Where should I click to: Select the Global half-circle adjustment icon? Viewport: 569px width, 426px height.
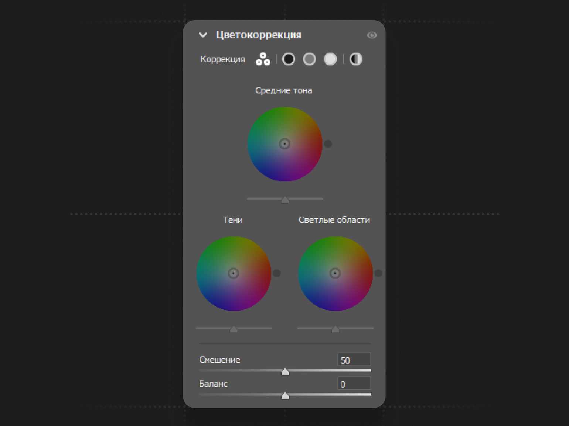pos(356,59)
